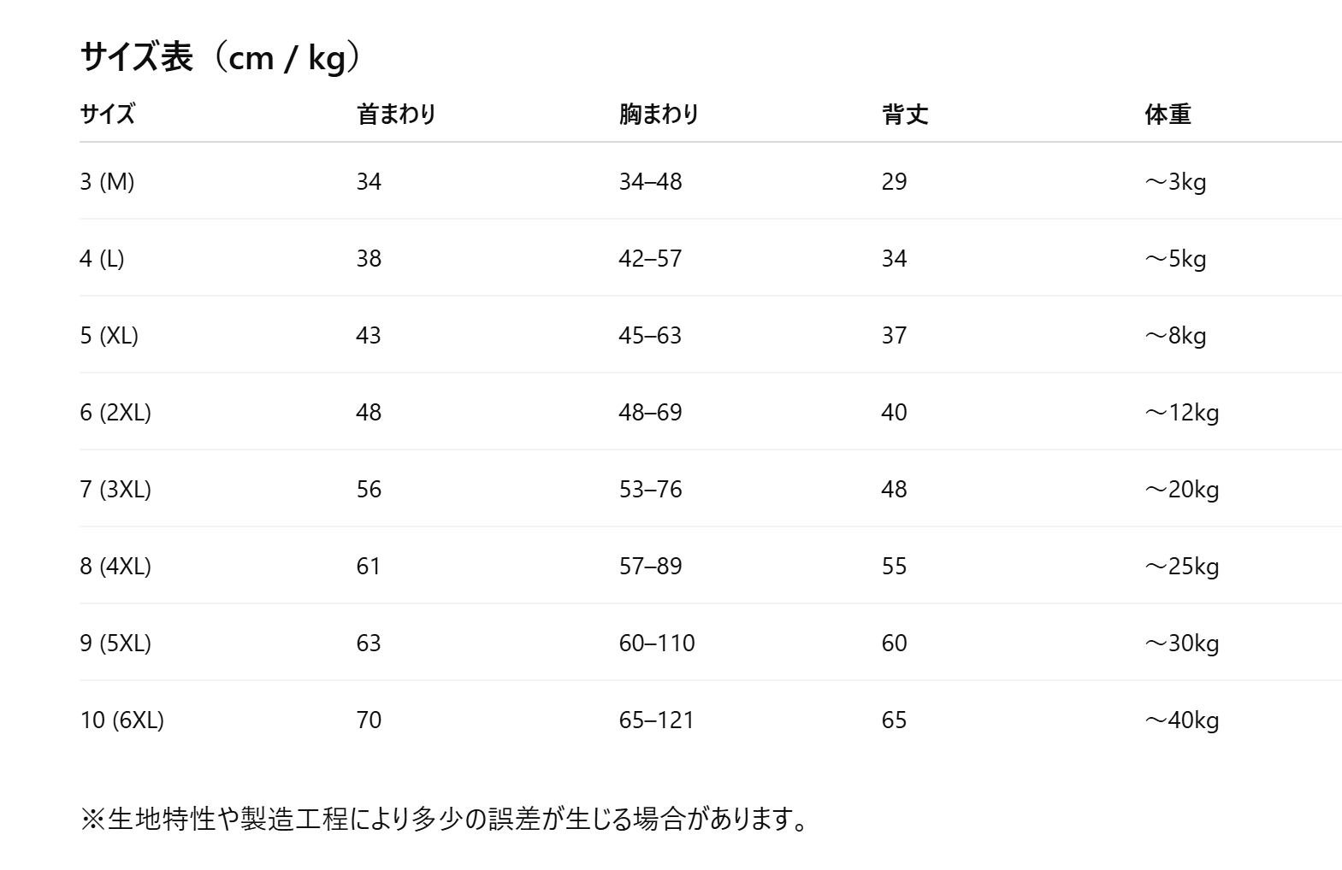Screen dimensions: 1342x870
Task: Select the 10 (6XL) size label
Action: pos(121,720)
